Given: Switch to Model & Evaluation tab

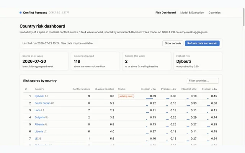Looking at the screenshot, I should tap(192, 13).
